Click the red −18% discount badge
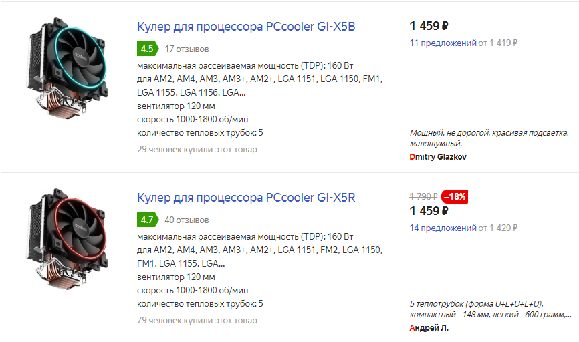Image resolution: width=579 pixels, height=342 pixels. 454,196
